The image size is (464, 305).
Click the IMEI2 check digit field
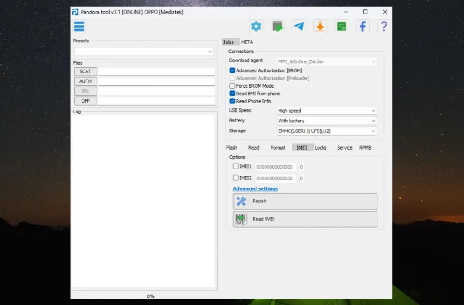tap(301, 178)
